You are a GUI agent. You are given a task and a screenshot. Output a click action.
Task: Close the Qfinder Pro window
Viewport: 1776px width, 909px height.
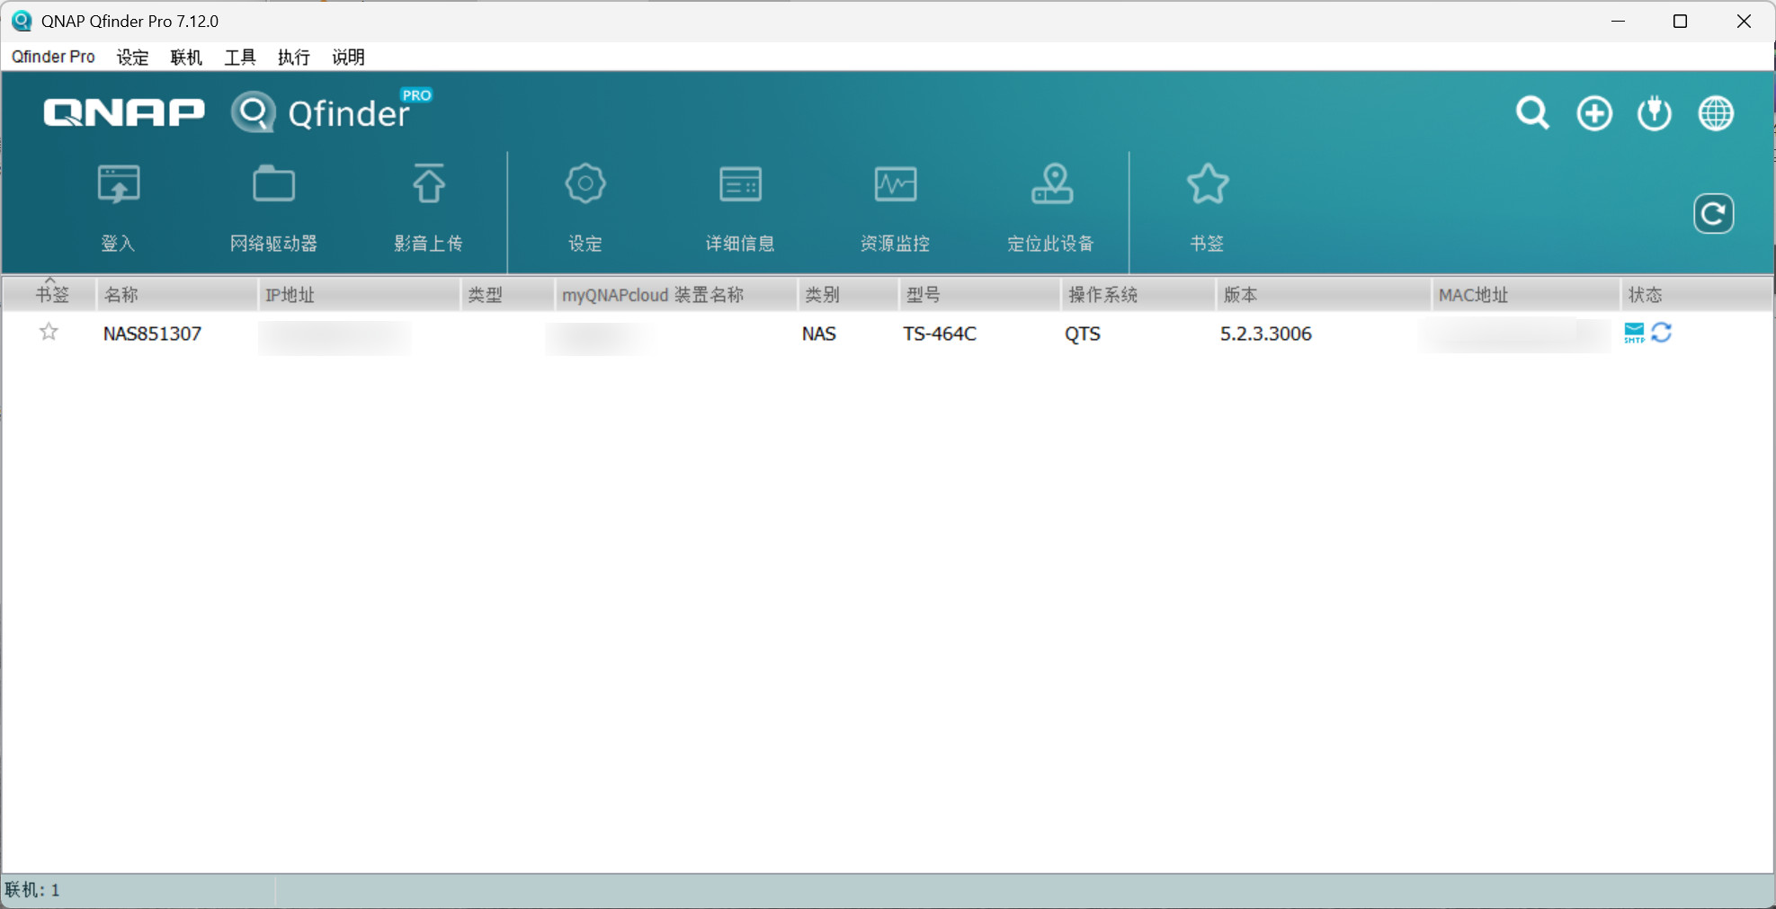1743,21
